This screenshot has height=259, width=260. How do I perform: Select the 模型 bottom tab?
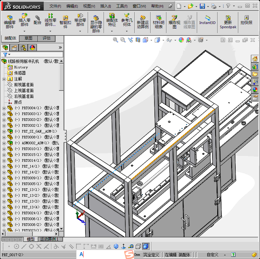pos(31,239)
